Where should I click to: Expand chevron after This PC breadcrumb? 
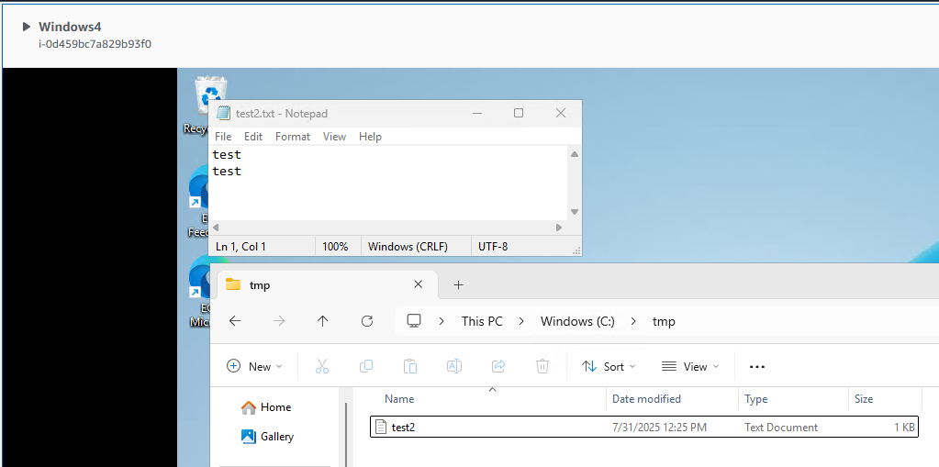coord(521,321)
